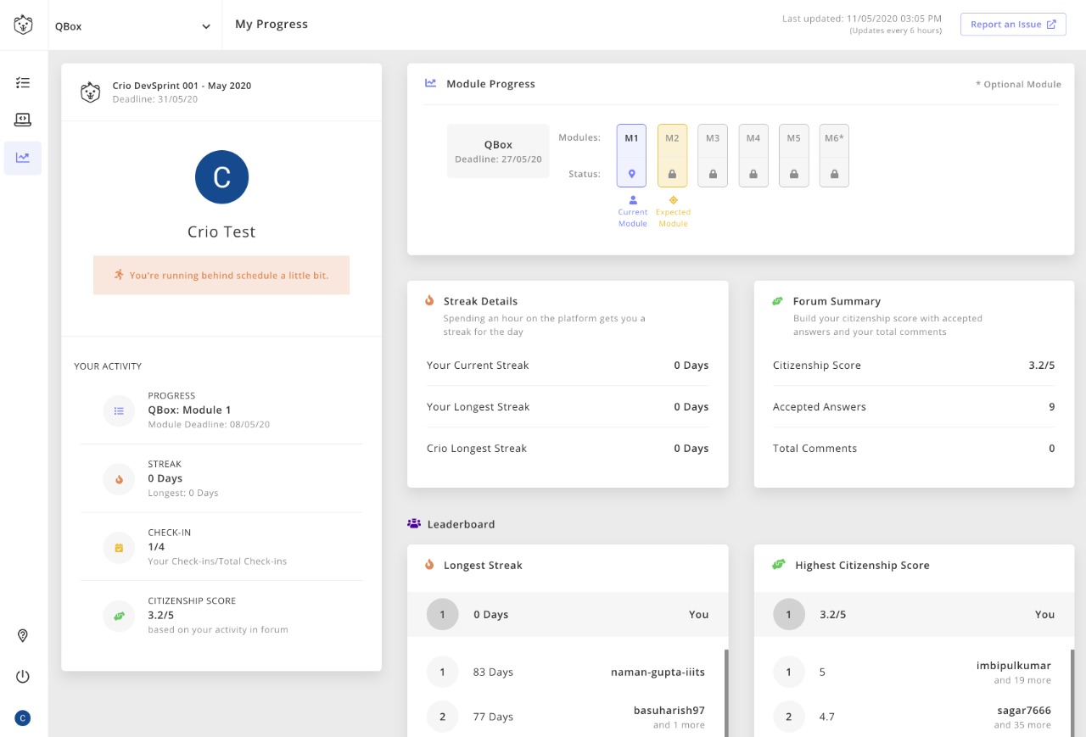Click the Module Progress chart icon

[x=431, y=83]
